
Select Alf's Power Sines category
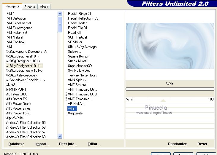pyautogui.click(x=18, y=108)
